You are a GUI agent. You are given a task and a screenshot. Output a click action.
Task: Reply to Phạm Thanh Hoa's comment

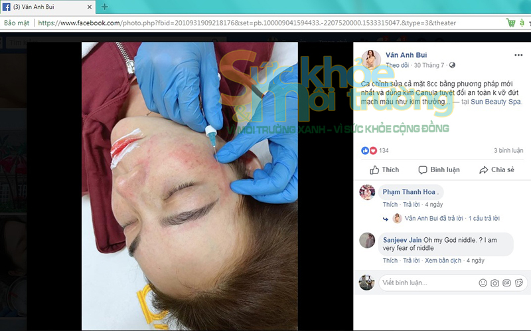(411, 205)
